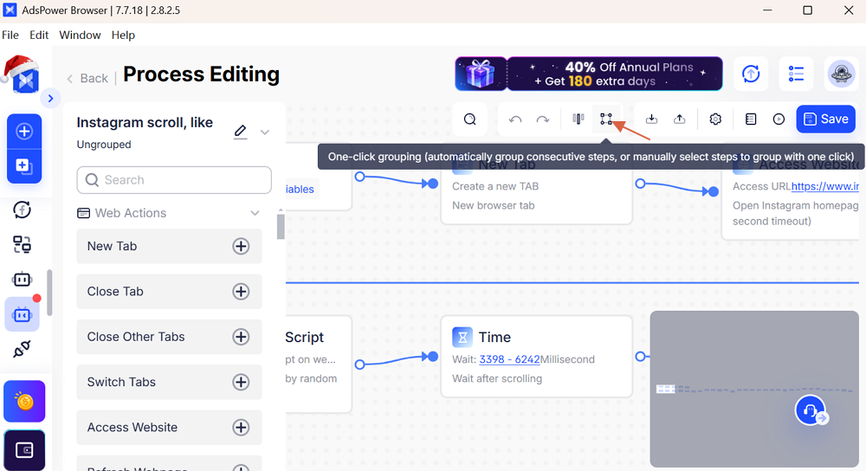Expand the process group chevron dropdown
866x471 pixels.
tap(264, 132)
